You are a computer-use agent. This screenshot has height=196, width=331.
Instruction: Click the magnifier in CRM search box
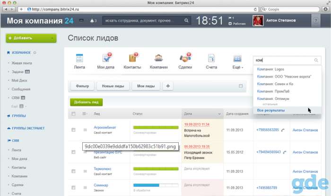click(316, 60)
